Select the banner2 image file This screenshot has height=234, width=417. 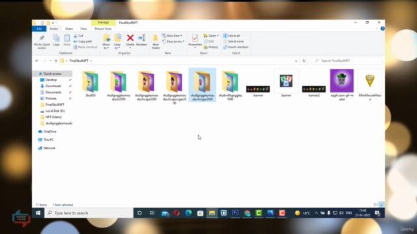[314, 90]
